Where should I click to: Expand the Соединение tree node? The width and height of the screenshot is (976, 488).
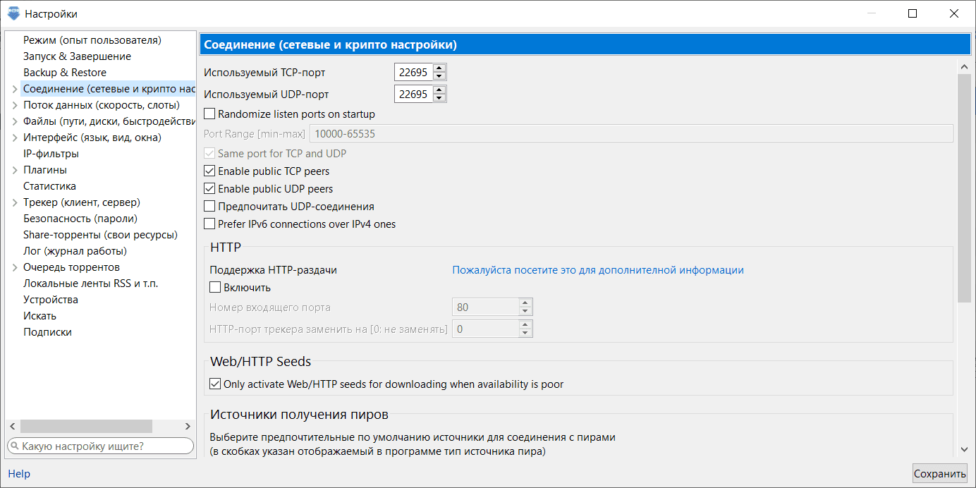(x=15, y=90)
